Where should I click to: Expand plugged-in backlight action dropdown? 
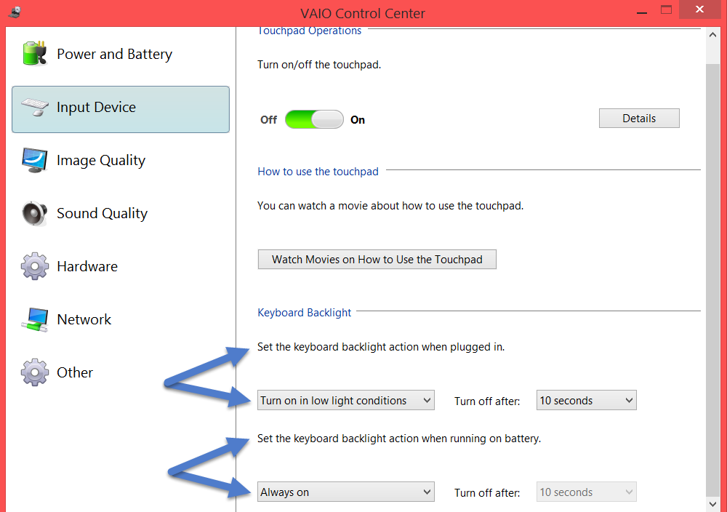coord(346,400)
